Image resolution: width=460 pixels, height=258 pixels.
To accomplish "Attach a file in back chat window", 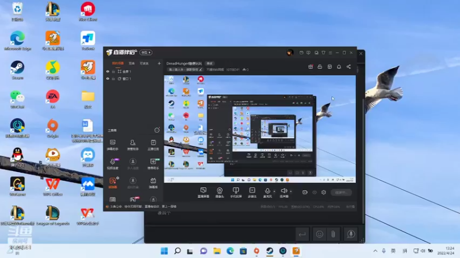I will coord(333,234).
